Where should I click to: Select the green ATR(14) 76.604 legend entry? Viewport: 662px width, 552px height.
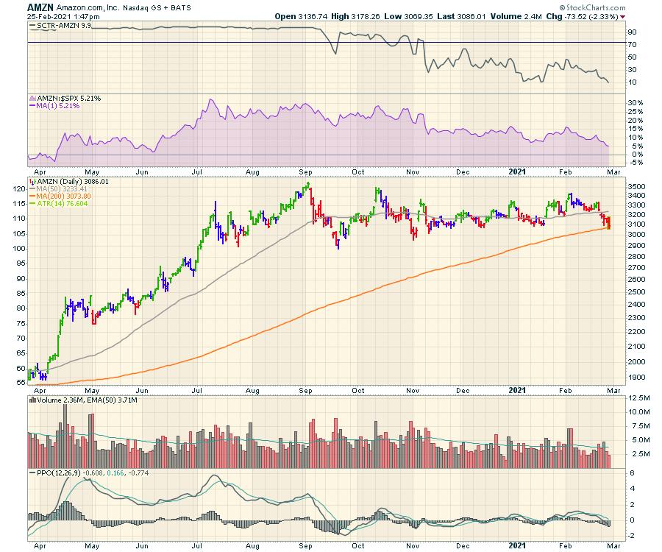pos(60,204)
